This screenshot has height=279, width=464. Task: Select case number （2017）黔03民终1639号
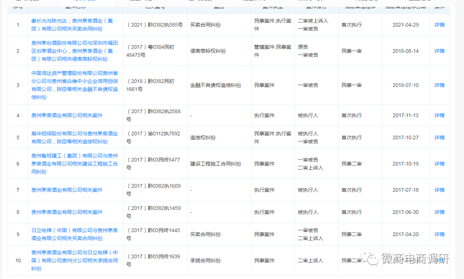click(x=153, y=261)
